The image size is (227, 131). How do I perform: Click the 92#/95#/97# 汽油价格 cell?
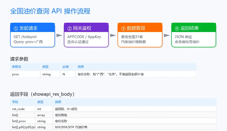135,127
